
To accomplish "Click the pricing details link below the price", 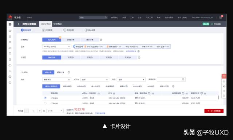I will [x=100, y=113].
